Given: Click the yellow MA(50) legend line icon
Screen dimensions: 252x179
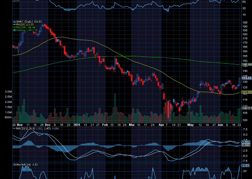Looking at the screenshot, I should click(14, 25).
